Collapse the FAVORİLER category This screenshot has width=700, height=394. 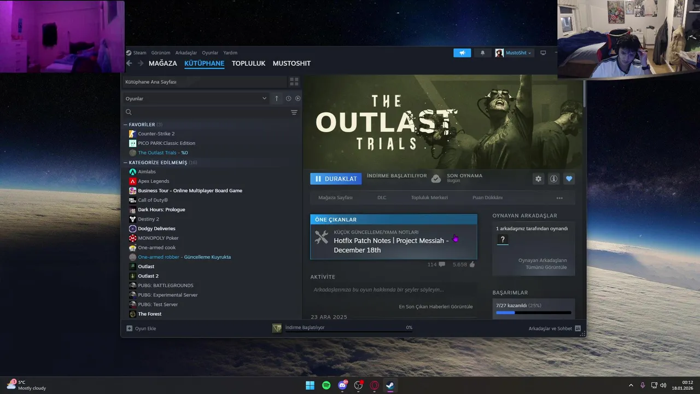click(125, 125)
